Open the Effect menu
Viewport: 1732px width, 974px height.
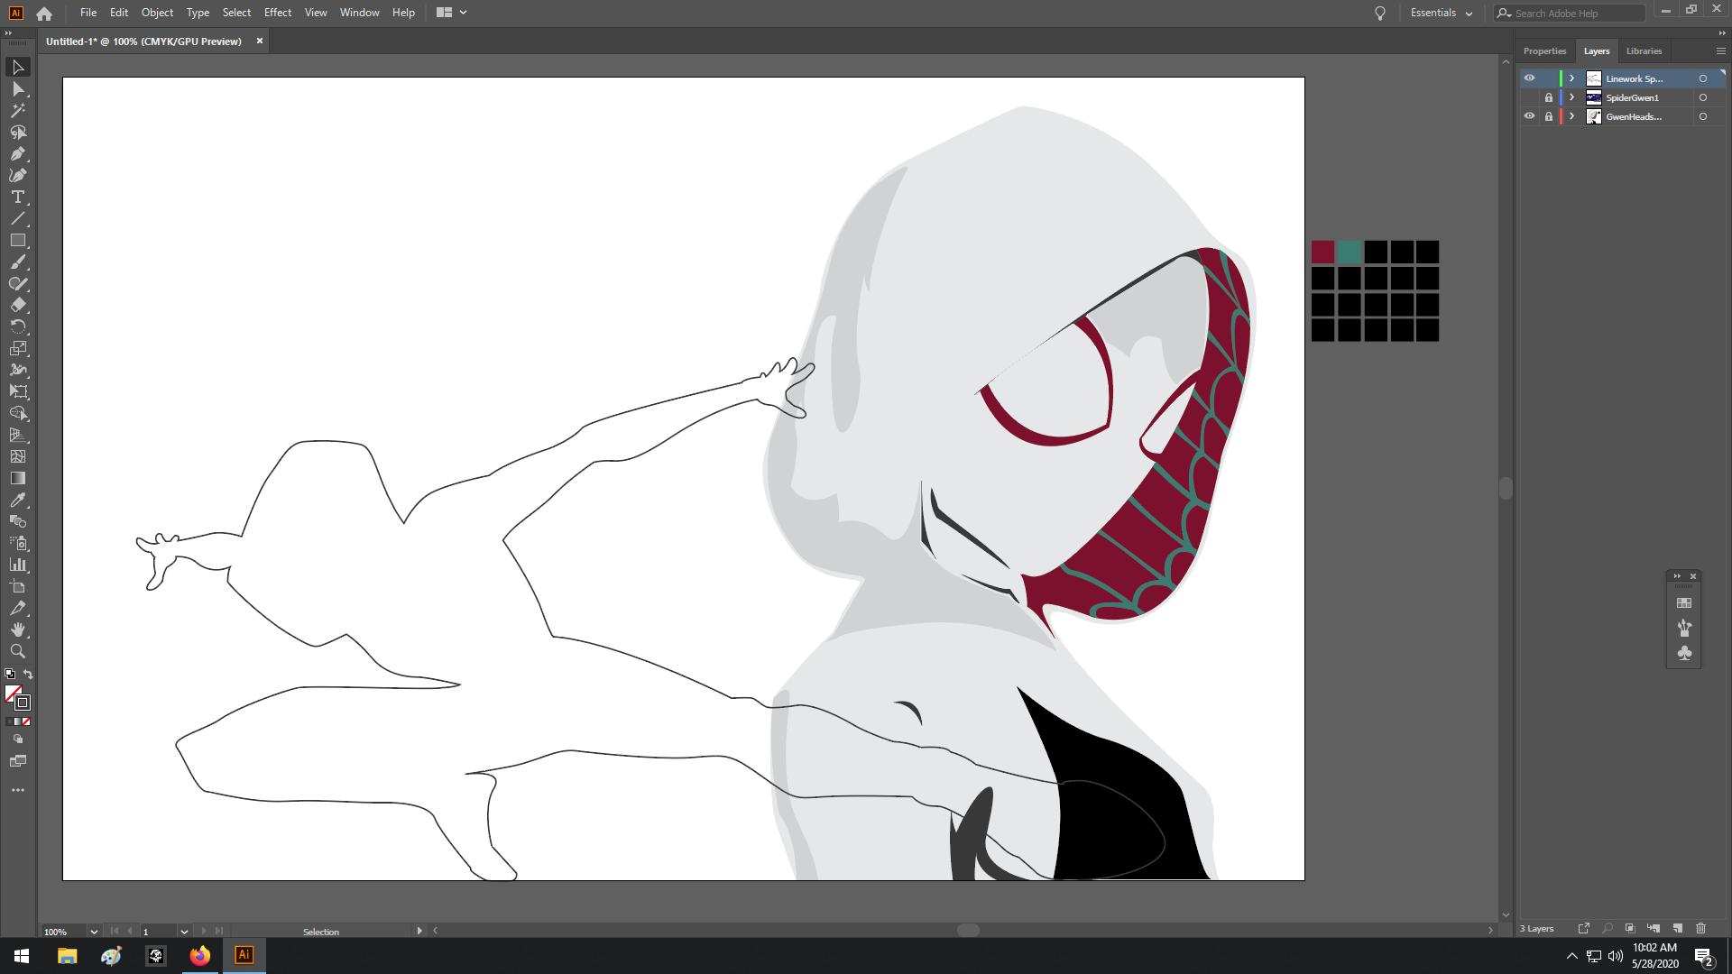278,13
